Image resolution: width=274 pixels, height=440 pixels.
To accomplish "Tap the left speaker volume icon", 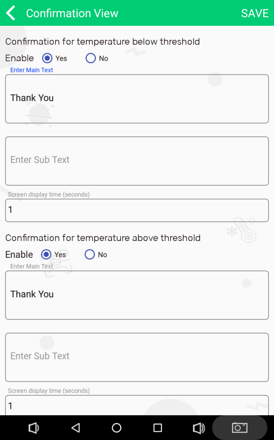I will pyautogui.click(x=34, y=427).
